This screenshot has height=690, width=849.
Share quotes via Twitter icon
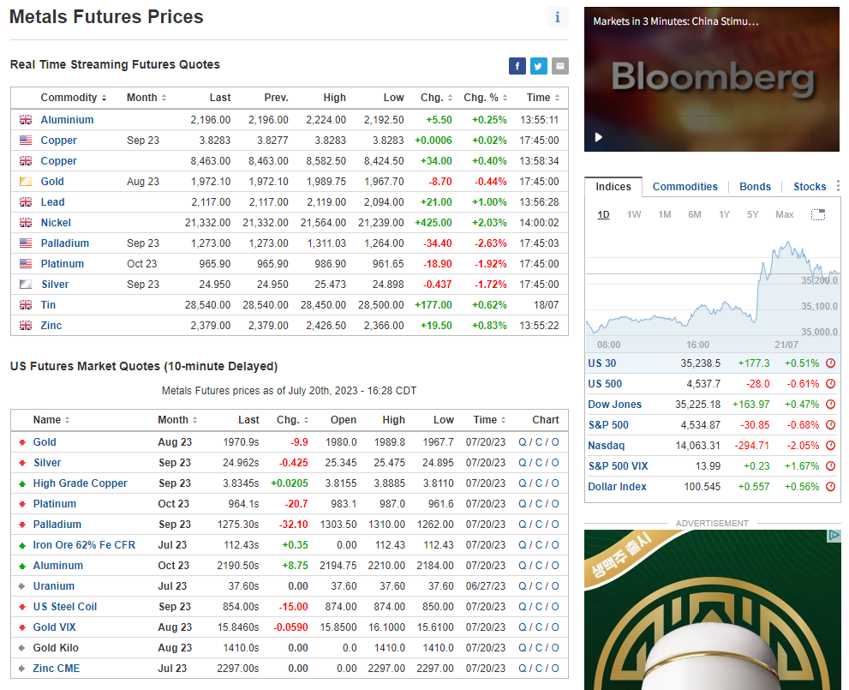[539, 66]
